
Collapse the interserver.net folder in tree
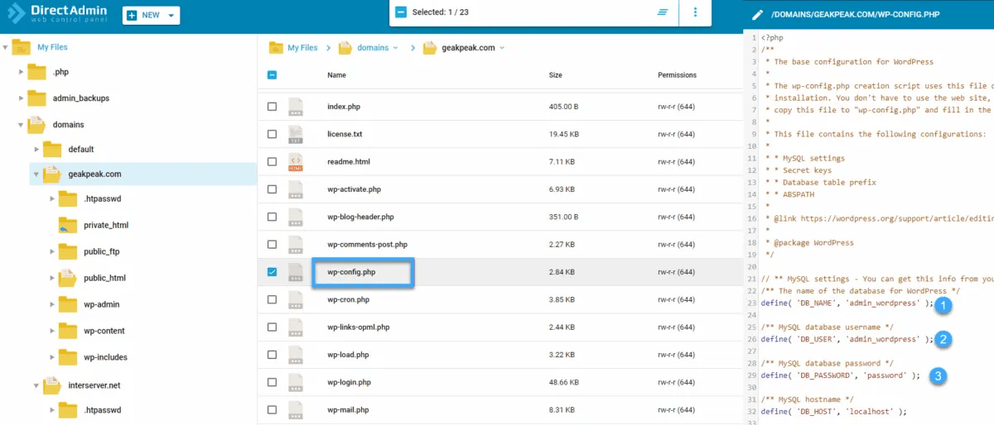[x=36, y=385]
